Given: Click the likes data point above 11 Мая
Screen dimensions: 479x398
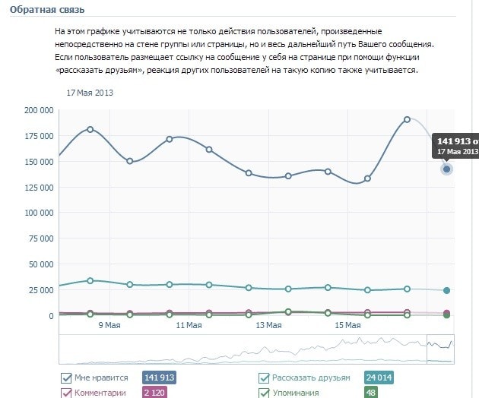Looking at the screenshot, I should coord(170,139).
